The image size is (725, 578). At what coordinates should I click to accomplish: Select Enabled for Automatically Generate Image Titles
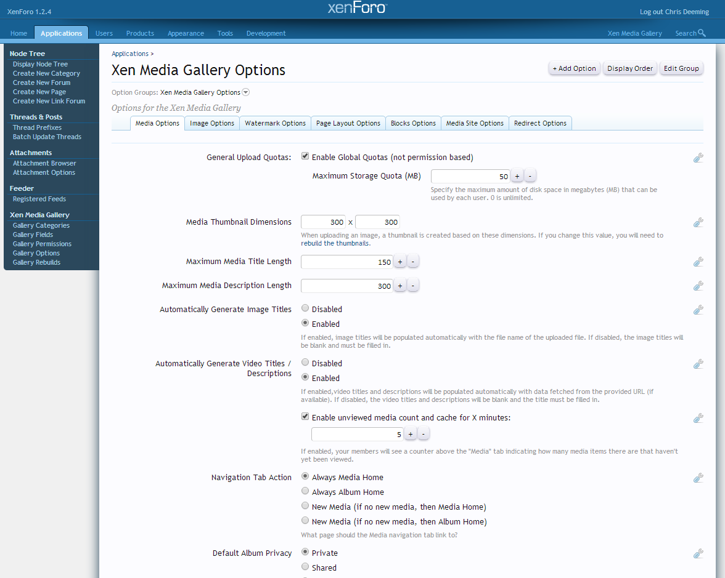click(305, 323)
